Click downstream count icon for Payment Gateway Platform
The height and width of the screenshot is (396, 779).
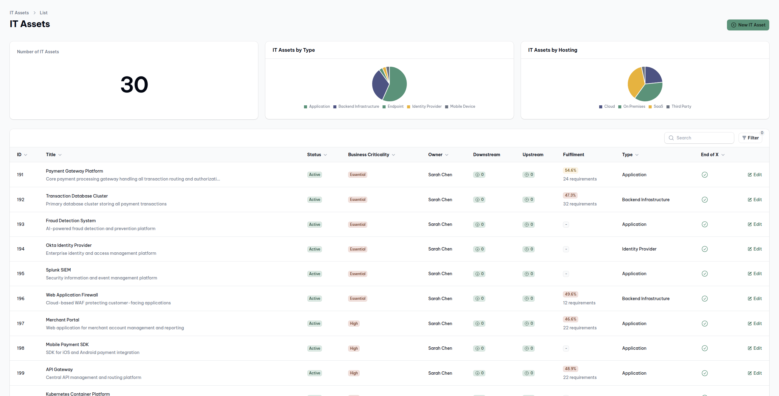pos(477,174)
